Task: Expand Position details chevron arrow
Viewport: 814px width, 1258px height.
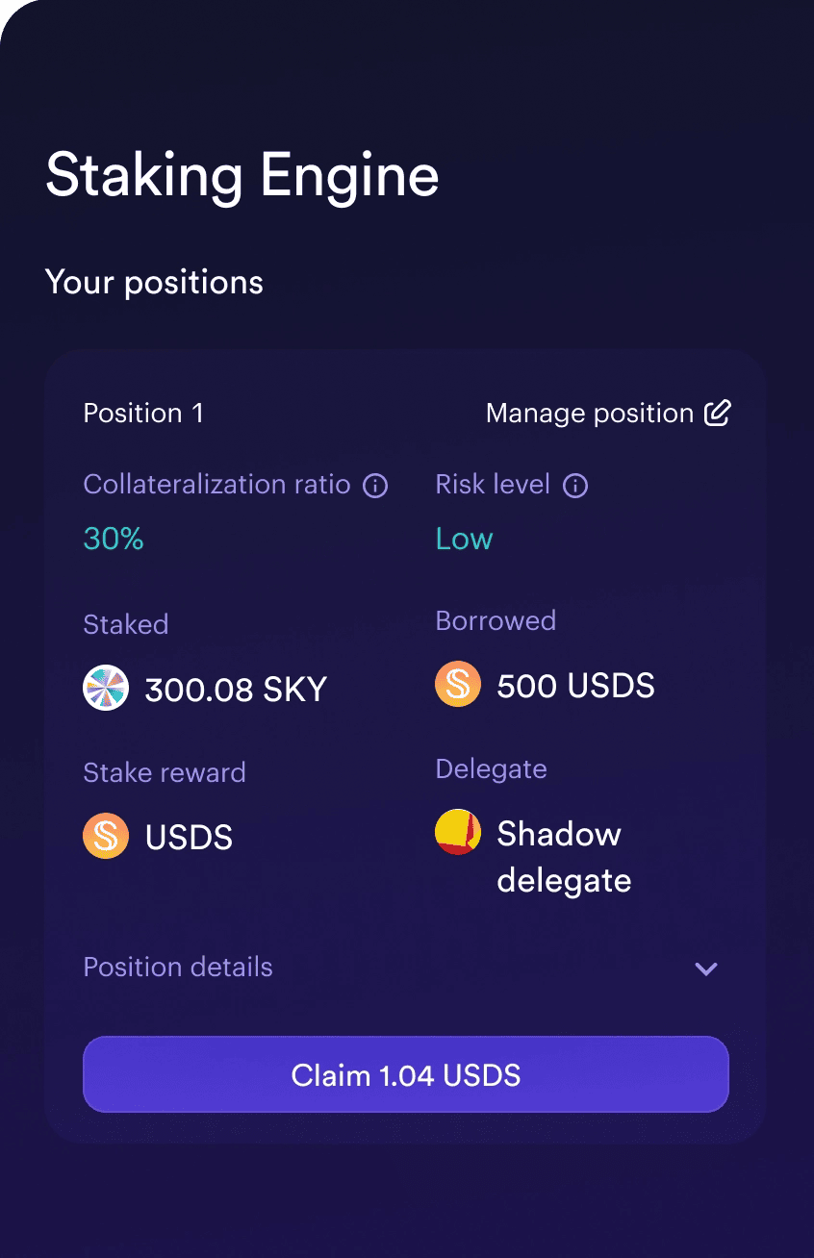Action: pos(706,969)
